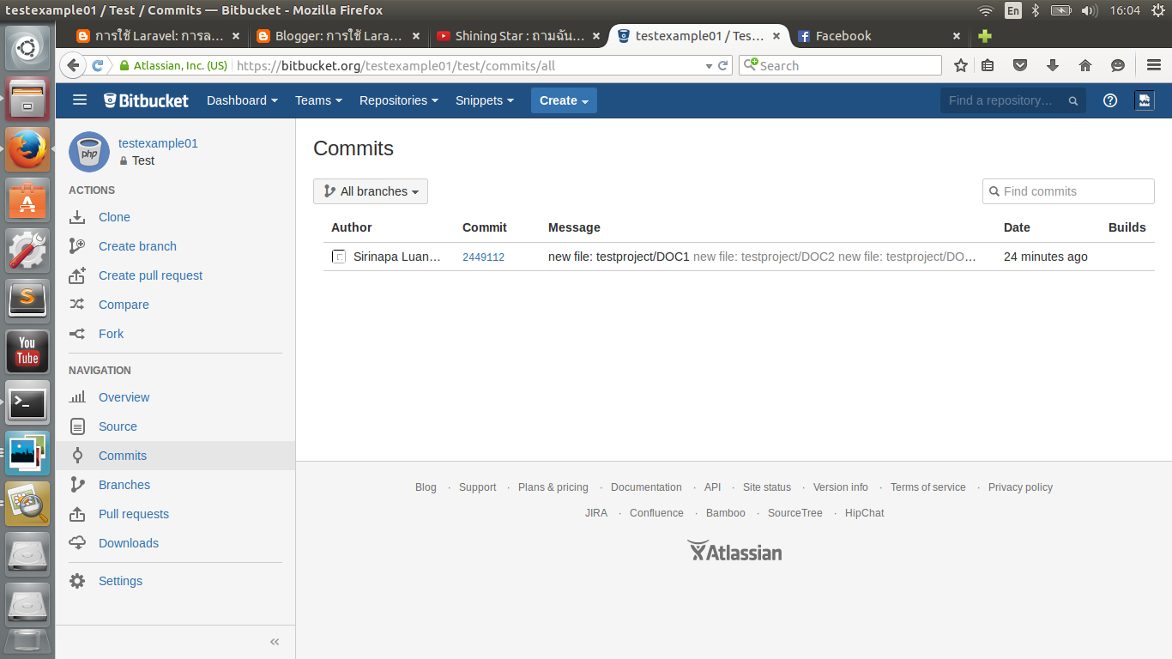
Task: Open the Plans & pricing footer link
Action: pos(553,487)
